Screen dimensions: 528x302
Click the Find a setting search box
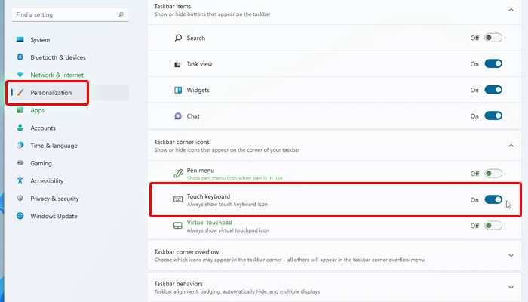tap(70, 14)
